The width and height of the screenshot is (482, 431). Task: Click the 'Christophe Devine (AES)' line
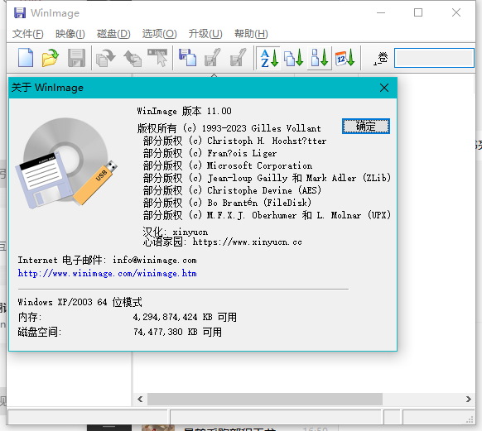click(x=233, y=190)
